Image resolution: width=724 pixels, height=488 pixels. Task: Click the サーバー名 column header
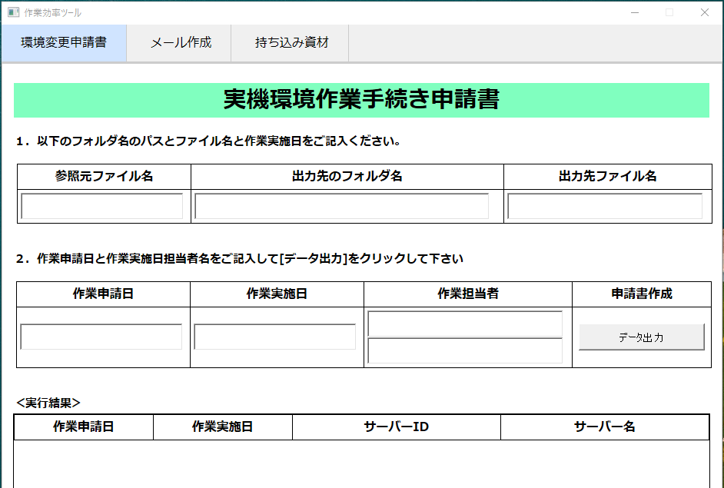click(x=605, y=427)
